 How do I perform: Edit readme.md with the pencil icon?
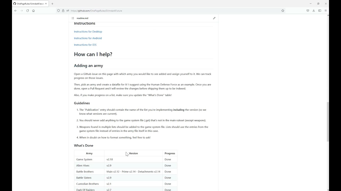click(214, 18)
